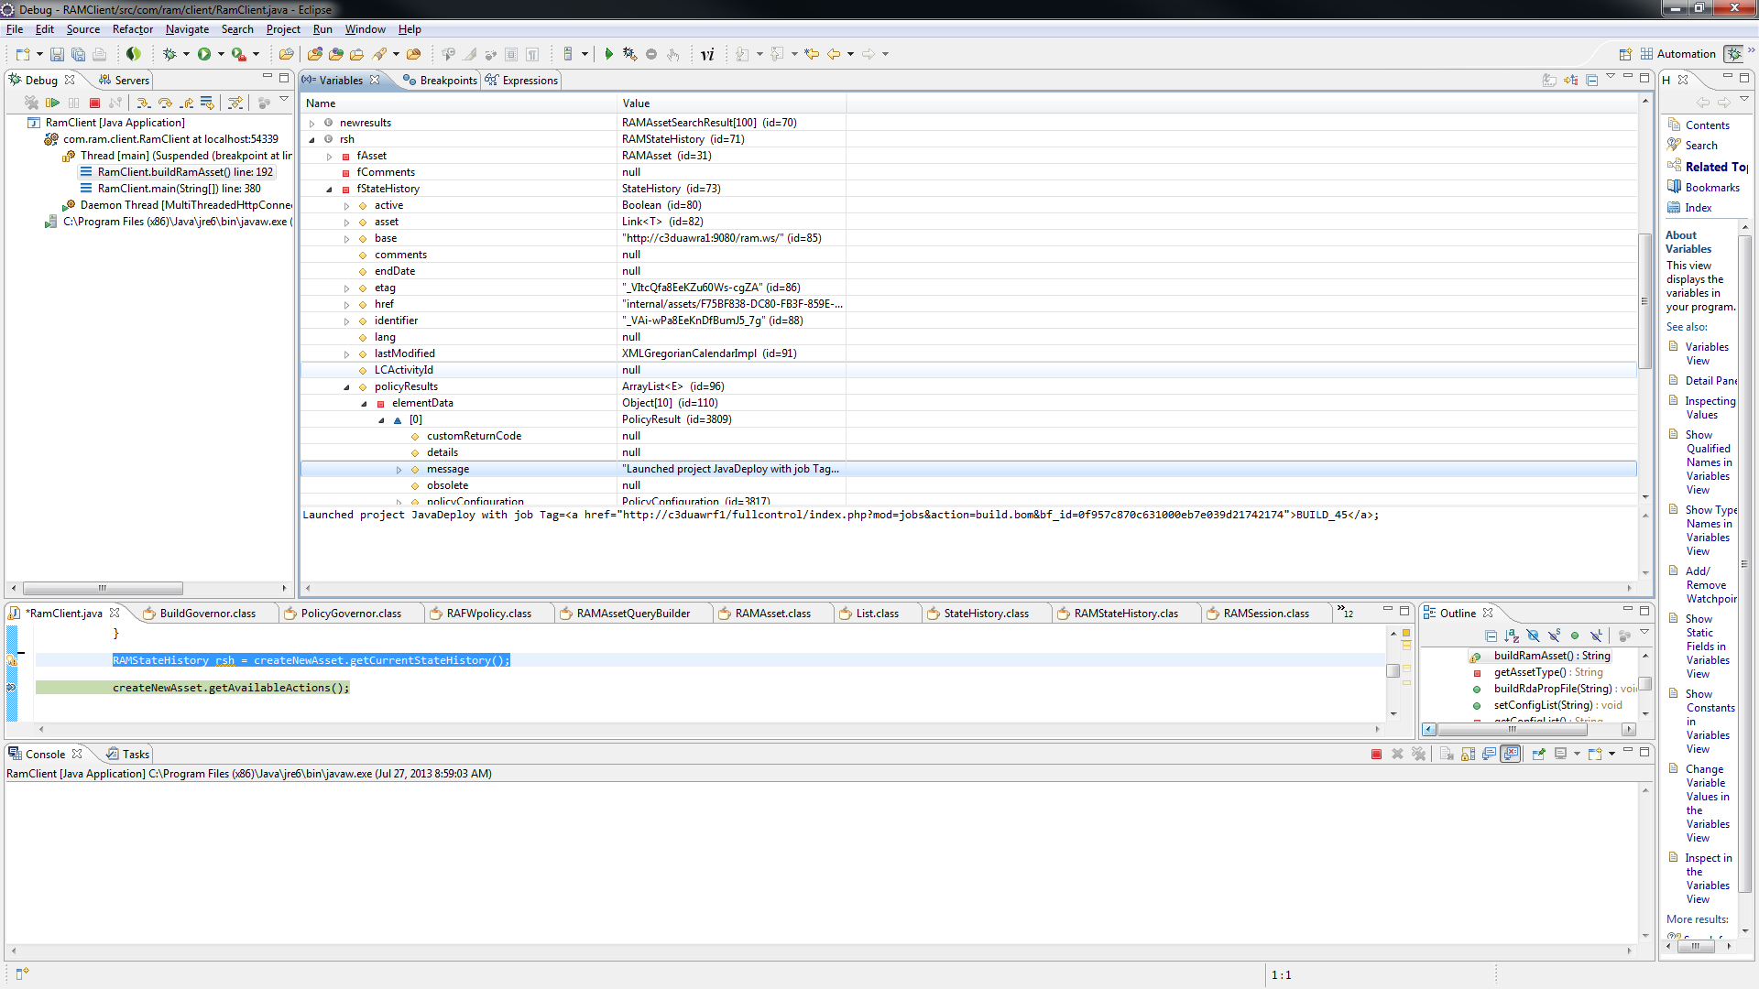Click the Save All toolbar icon

tap(78, 55)
